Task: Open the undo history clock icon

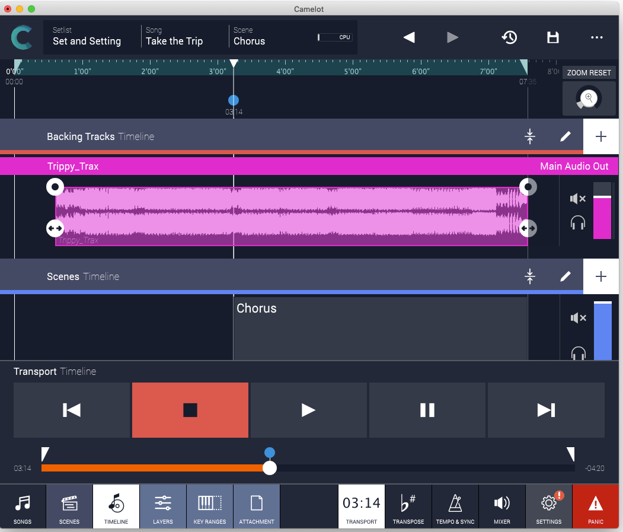Action: tap(509, 37)
